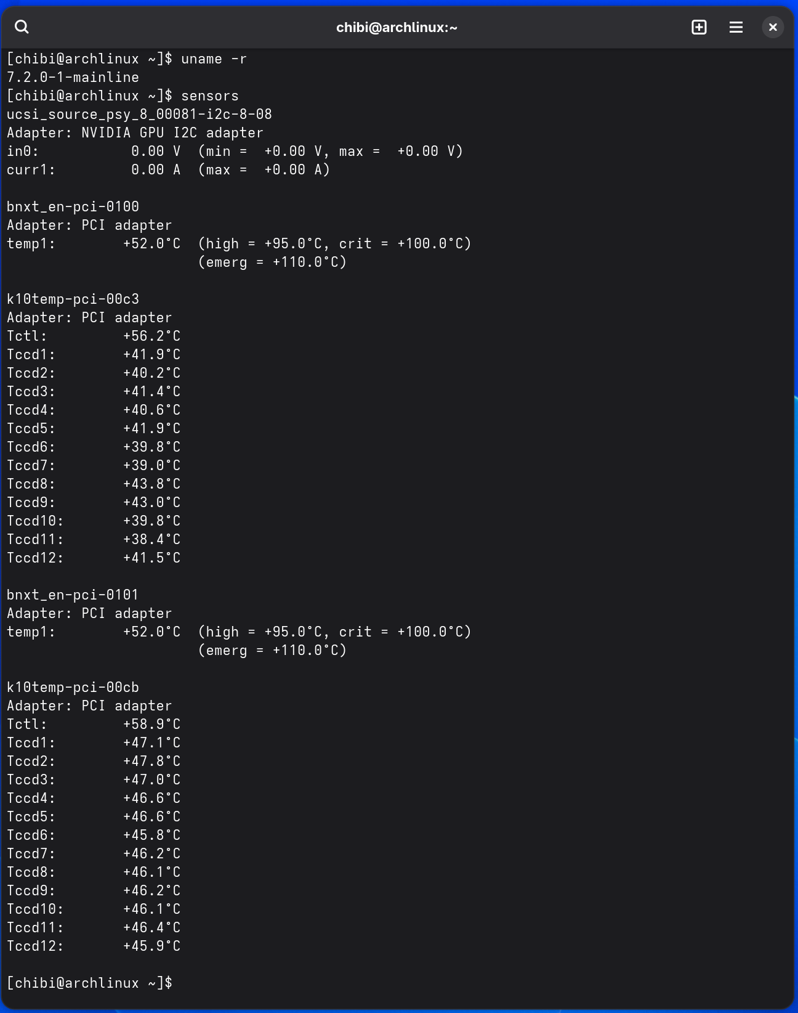Open the terminal search icon

[x=22, y=27]
